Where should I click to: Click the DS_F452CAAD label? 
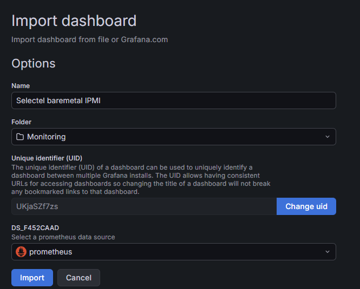pos(35,228)
